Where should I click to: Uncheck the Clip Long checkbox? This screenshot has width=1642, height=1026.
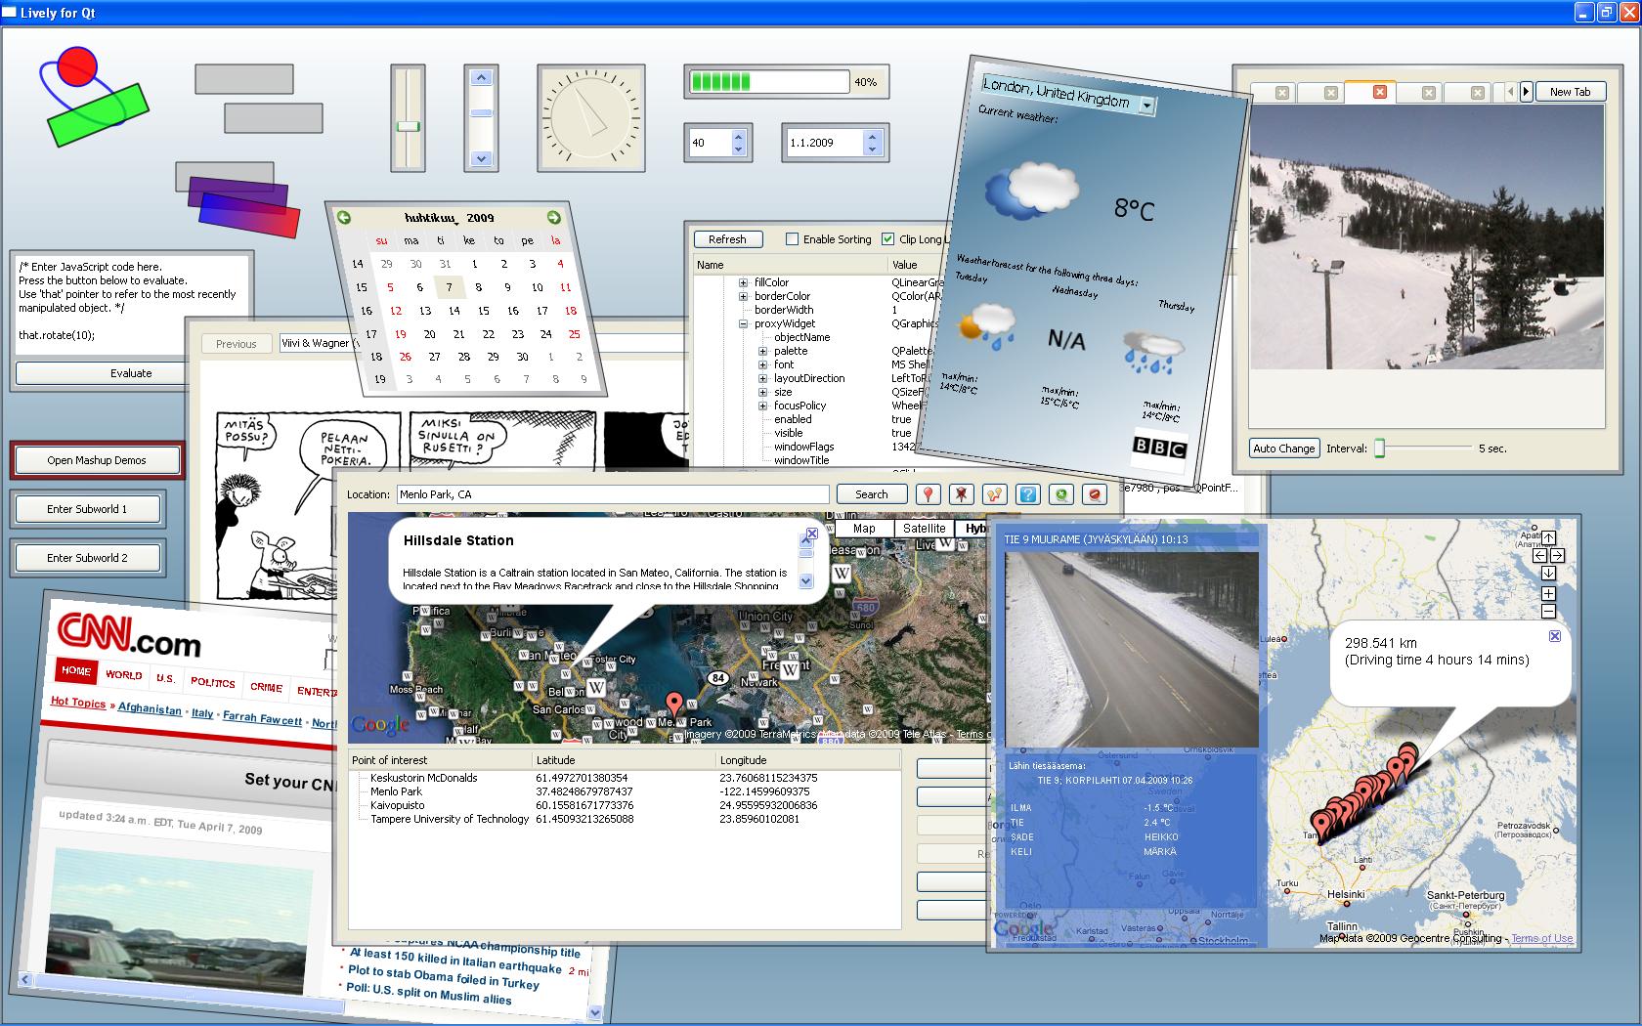pos(887,238)
